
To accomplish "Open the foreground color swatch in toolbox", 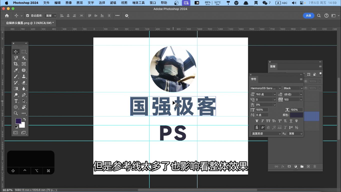I will (18, 121).
